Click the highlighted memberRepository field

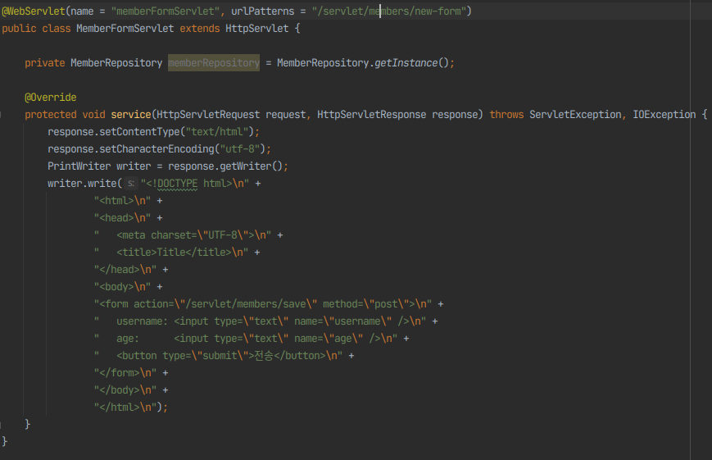(213, 62)
